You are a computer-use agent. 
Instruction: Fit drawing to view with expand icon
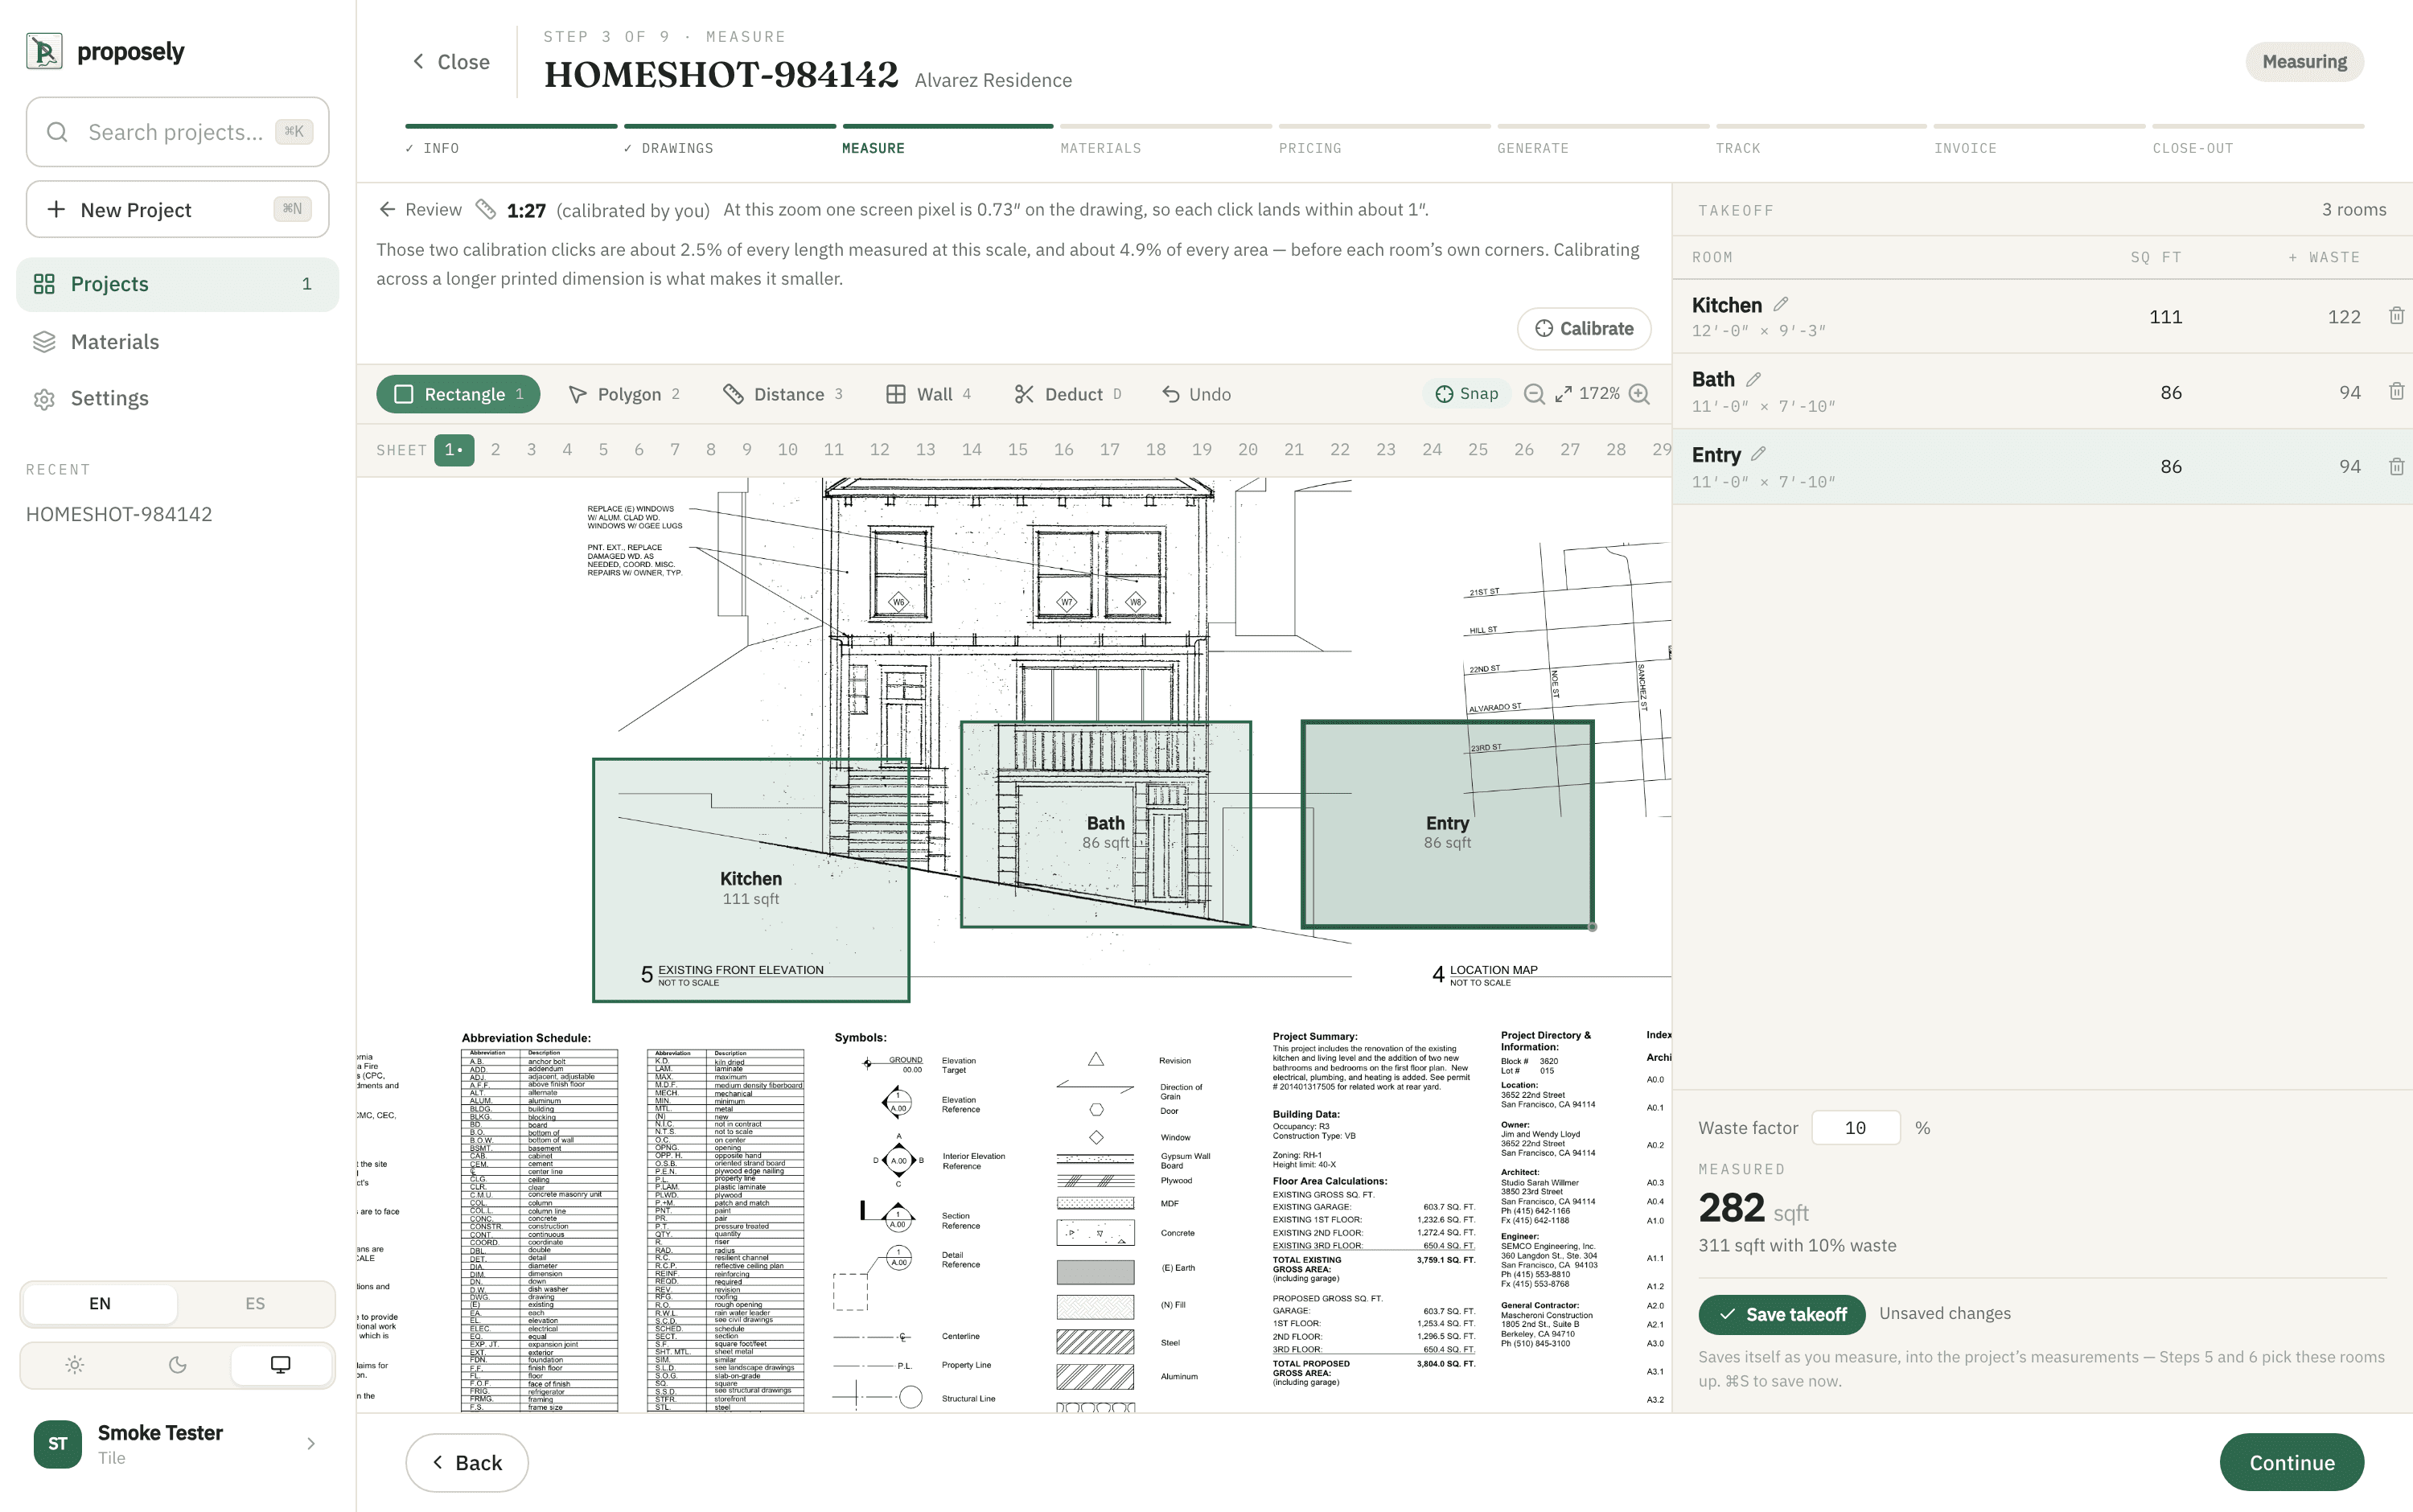[x=1563, y=394]
